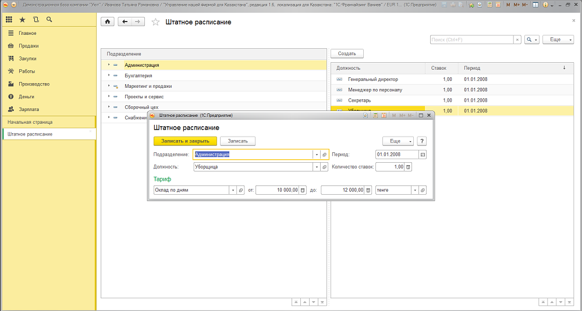This screenshot has height=311, width=582.
Task: Expand the Должность dropdown list
Action: (317, 167)
